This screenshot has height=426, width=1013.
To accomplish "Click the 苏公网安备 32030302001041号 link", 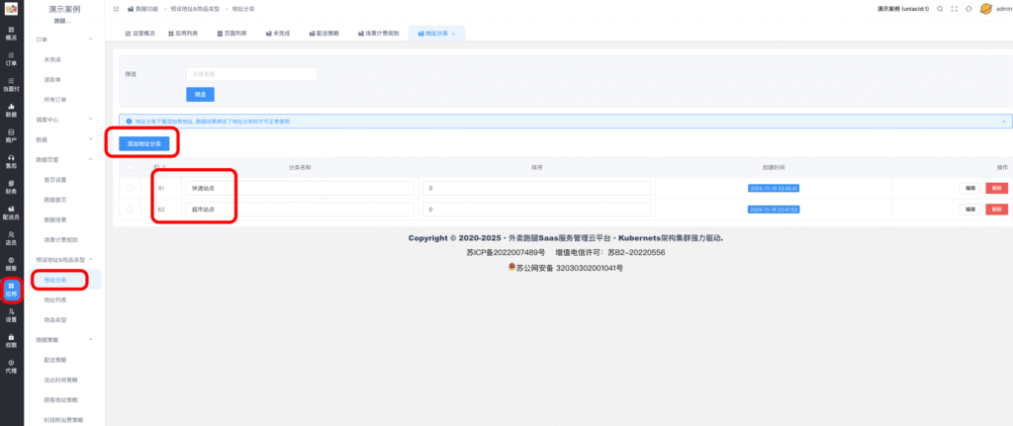I will pyautogui.click(x=565, y=268).
